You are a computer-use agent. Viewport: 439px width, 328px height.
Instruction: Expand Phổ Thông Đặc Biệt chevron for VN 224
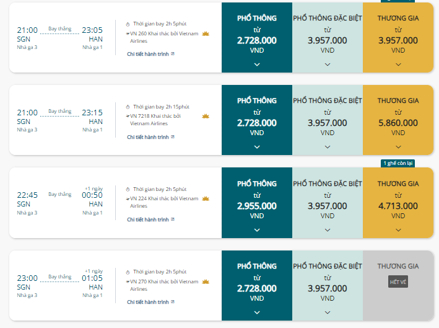(328, 230)
